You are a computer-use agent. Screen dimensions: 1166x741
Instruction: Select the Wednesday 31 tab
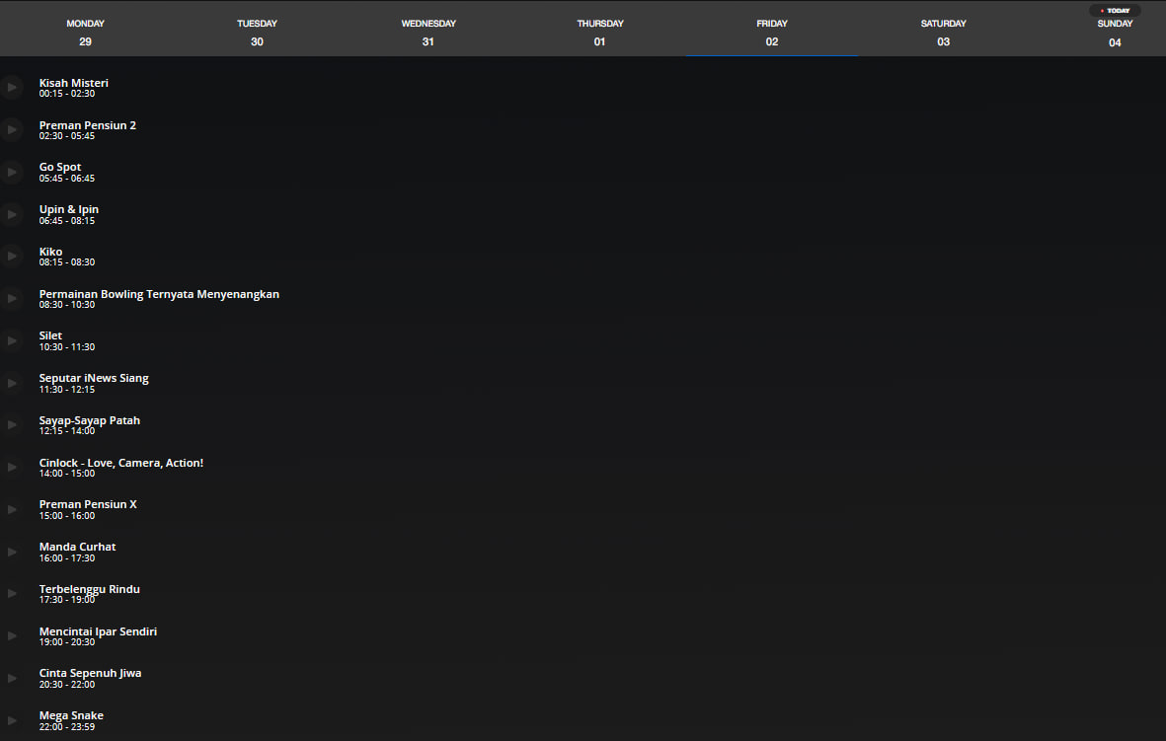pyautogui.click(x=428, y=33)
